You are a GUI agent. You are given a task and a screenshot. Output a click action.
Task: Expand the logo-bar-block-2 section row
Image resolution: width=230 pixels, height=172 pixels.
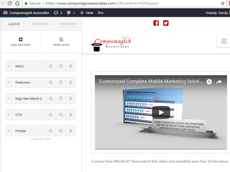coord(9,98)
